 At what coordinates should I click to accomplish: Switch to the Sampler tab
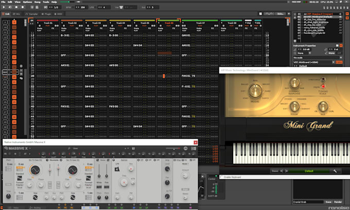pos(31,14)
